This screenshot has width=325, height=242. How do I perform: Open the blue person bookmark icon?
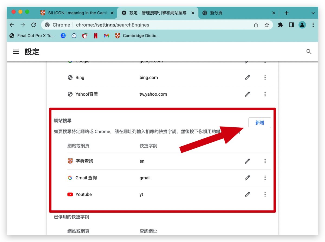[63, 36]
